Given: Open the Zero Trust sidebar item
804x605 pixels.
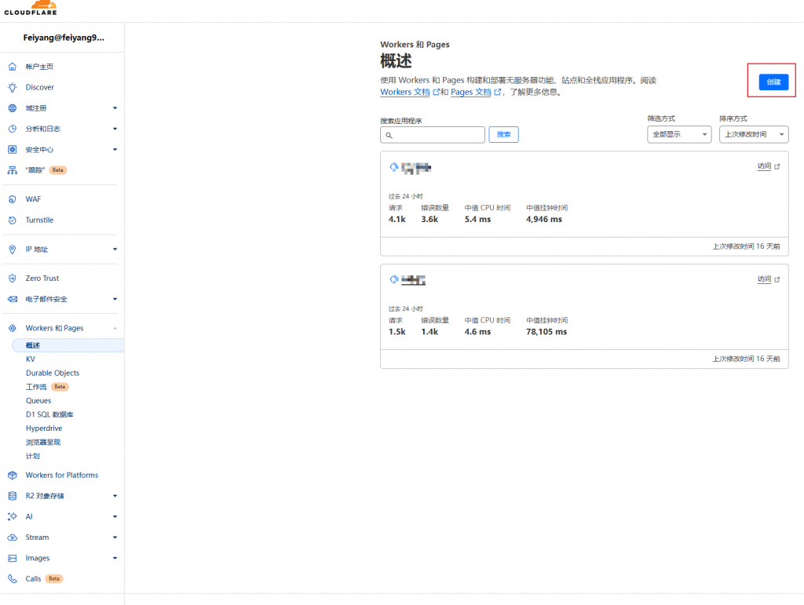Looking at the screenshot, I should (x=42, y=278).
